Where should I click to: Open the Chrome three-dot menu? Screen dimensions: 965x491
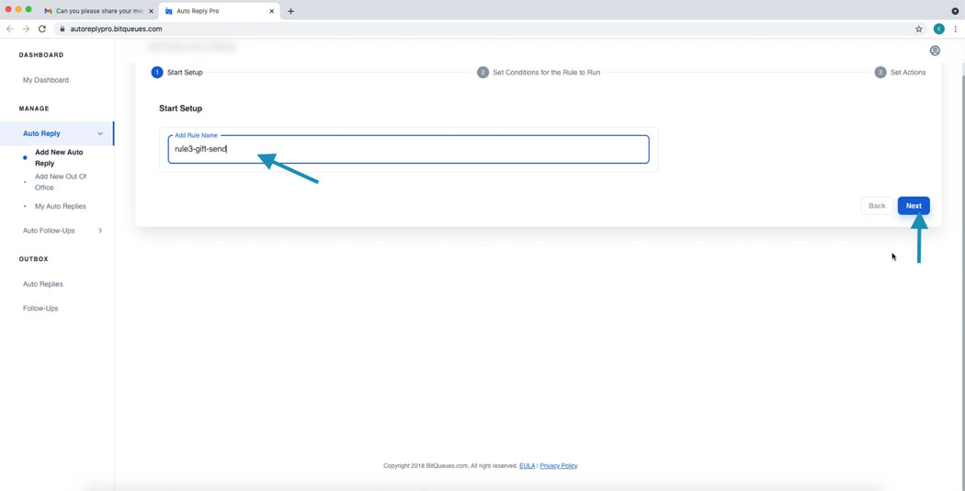pyautogui.click(x=955, y=29)
